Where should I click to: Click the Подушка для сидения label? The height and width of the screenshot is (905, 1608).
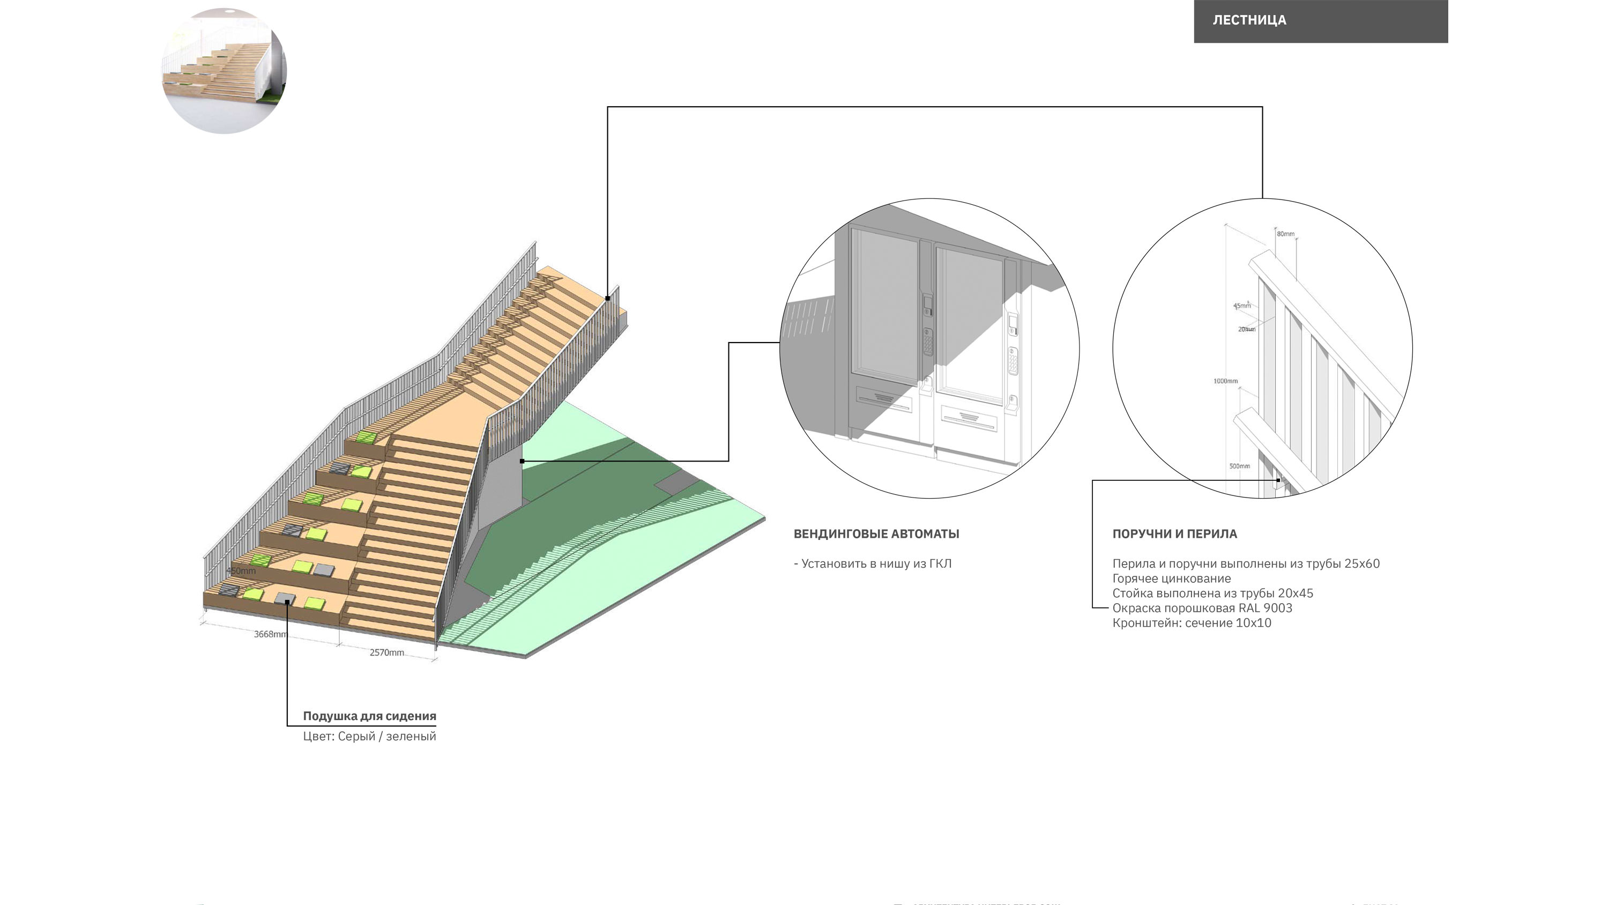click(369, 716)
